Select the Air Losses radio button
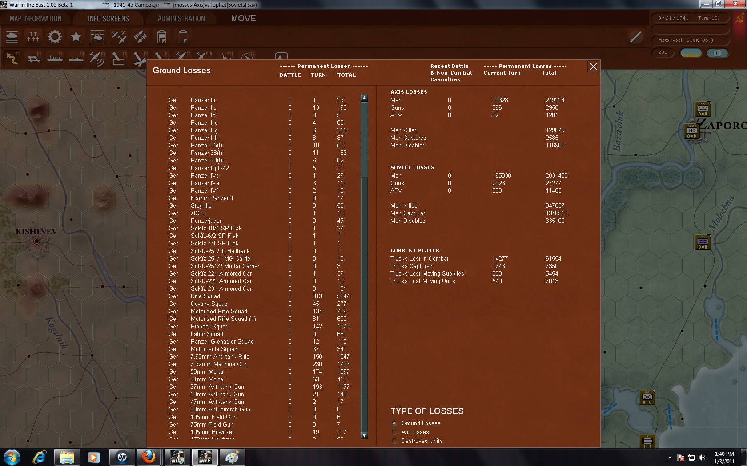The image size is (747, 466). coord(394,432)
